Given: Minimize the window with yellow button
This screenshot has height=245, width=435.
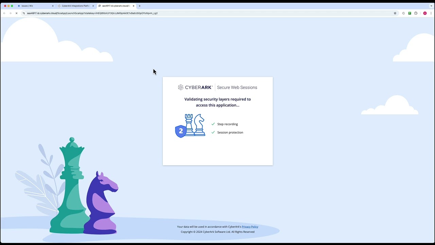Looking at the screenshot, I should [8, 6].
